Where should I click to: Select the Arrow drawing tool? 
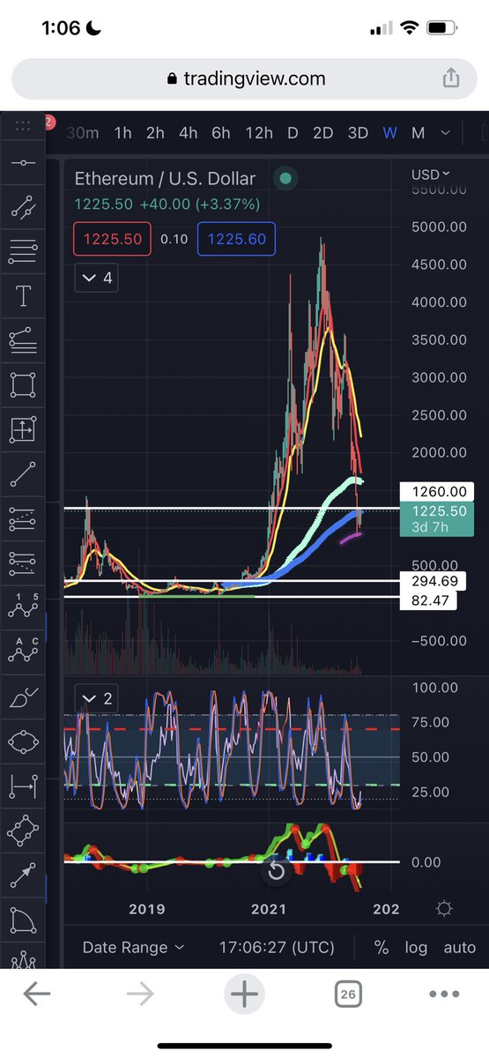[23, 875]
